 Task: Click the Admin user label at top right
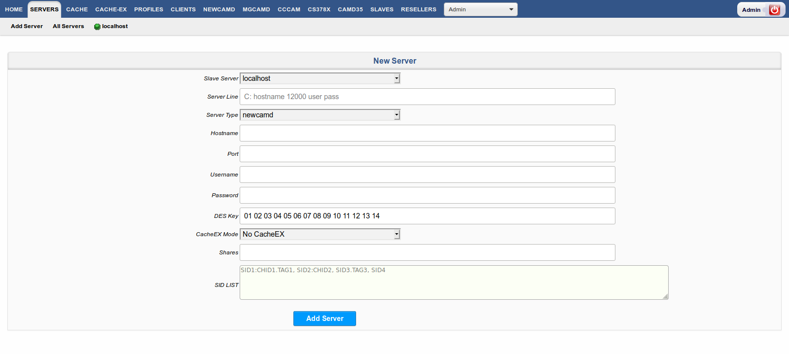point(751,10)
